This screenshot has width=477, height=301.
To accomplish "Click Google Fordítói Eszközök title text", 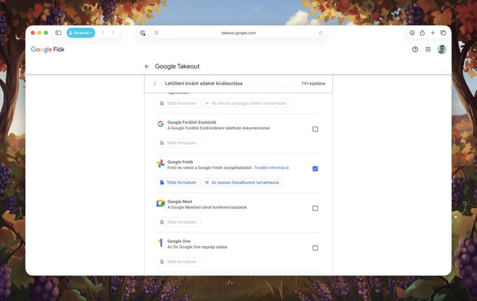I will pyautogui.click(x=191, y=122).
